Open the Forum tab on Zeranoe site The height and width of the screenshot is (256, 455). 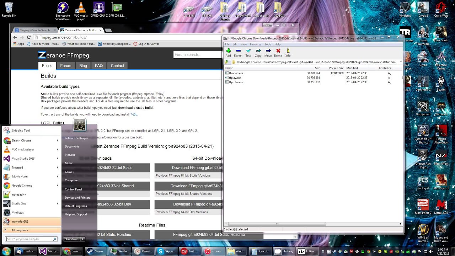pyautogui.click(x=66, y=66)
